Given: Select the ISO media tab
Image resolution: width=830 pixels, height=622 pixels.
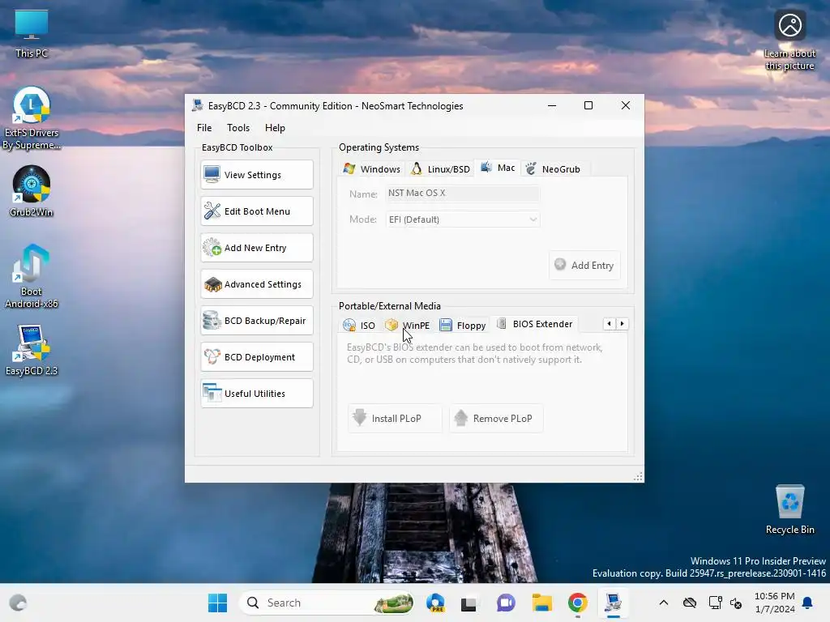Looking at the screenshot, I should pos(359,326).
